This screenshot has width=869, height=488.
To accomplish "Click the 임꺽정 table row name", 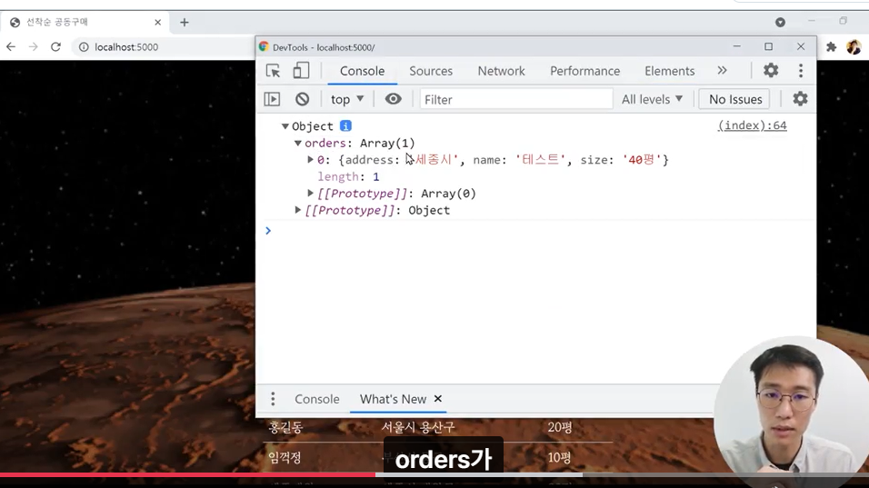I will (x=285, y=458).
